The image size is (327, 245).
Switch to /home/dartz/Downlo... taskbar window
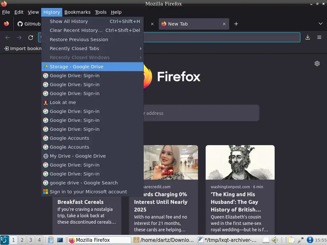pyautogui.click(x=164, y=240)
